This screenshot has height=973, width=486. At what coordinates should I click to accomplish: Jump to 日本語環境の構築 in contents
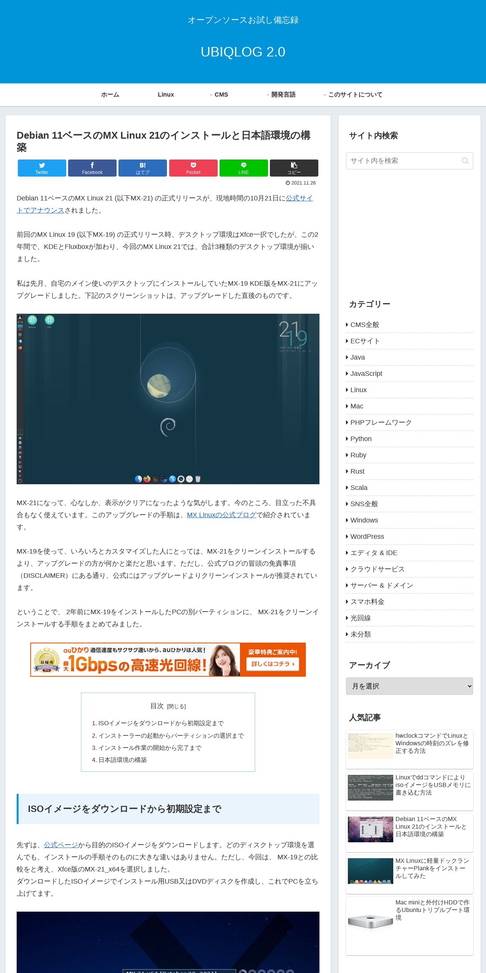123,760
